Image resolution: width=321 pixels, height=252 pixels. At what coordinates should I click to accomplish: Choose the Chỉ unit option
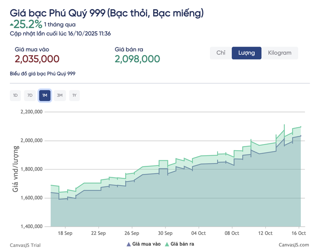click(x=221, y=53)
